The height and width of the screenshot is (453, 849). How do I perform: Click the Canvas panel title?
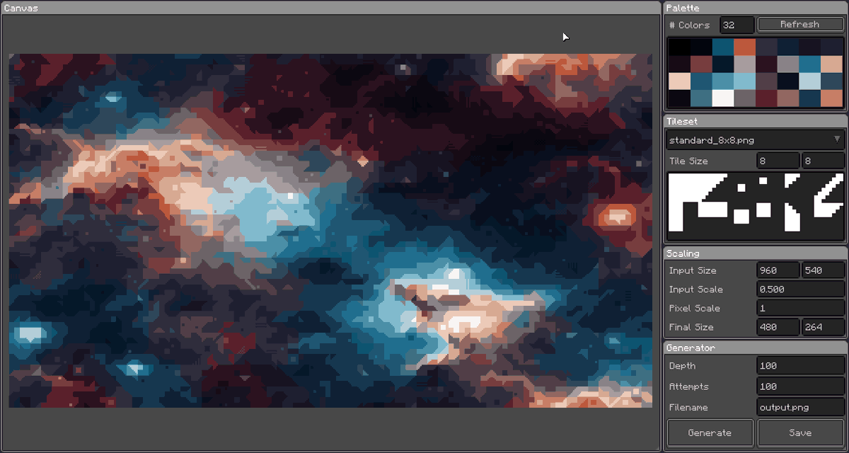pyautogui.click(x=21, y=8)
